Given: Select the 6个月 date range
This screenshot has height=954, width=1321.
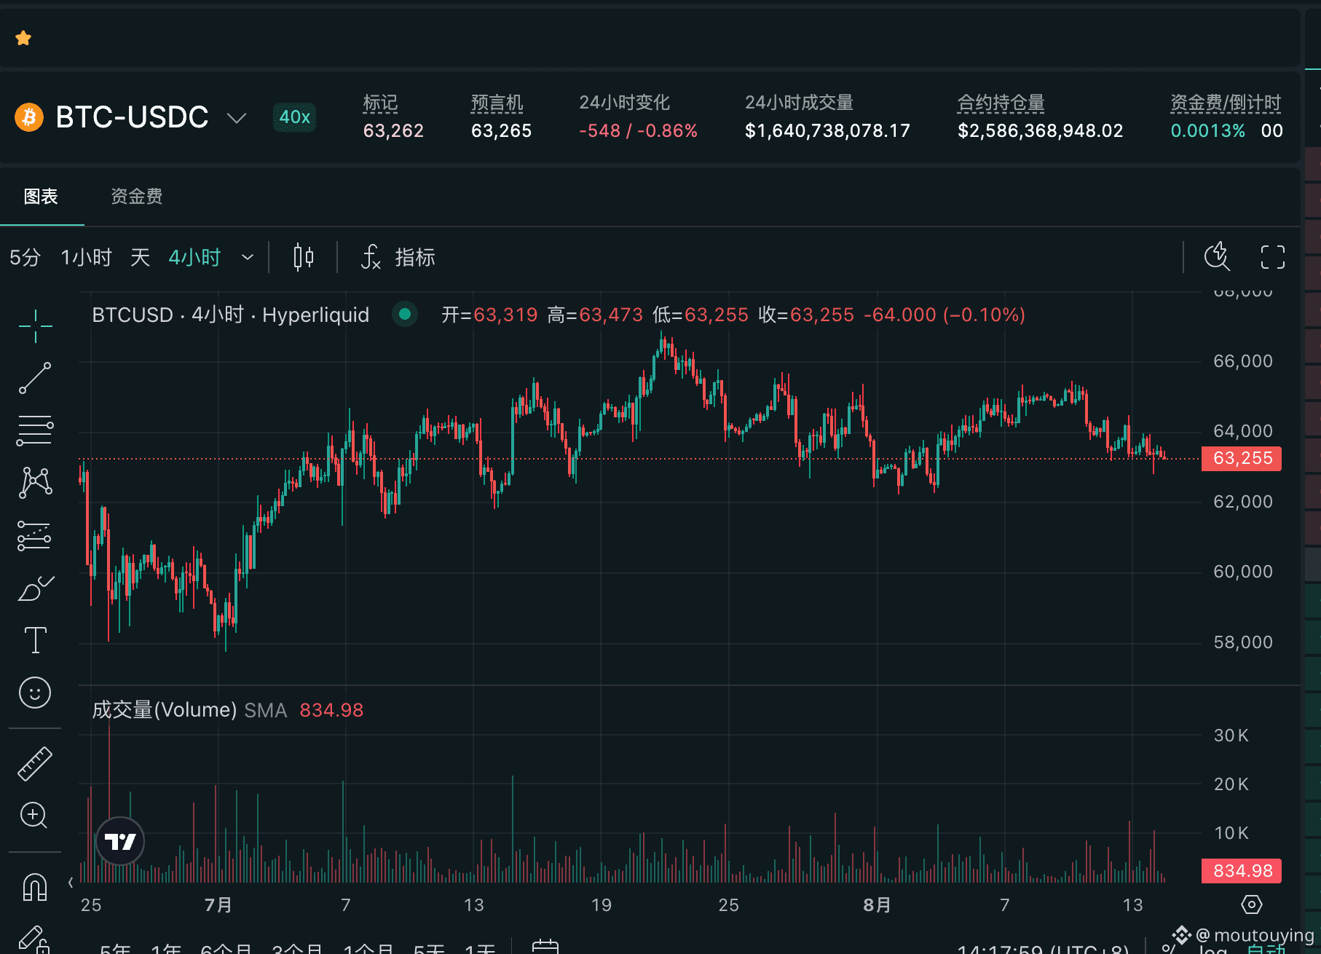Looking at the screenshot, I should point(226,949).
